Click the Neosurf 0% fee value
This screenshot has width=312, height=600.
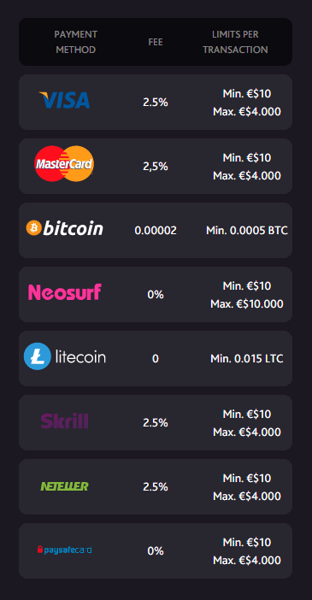tap(156, 295)
